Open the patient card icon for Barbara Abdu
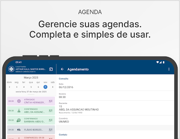The image size is (180, 139). coord(51,120)
